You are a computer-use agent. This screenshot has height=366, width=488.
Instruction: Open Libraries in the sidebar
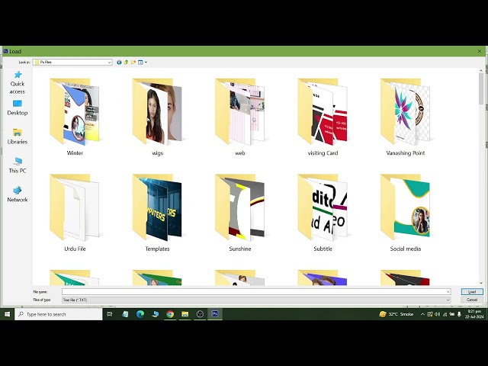tap(18, 136)
